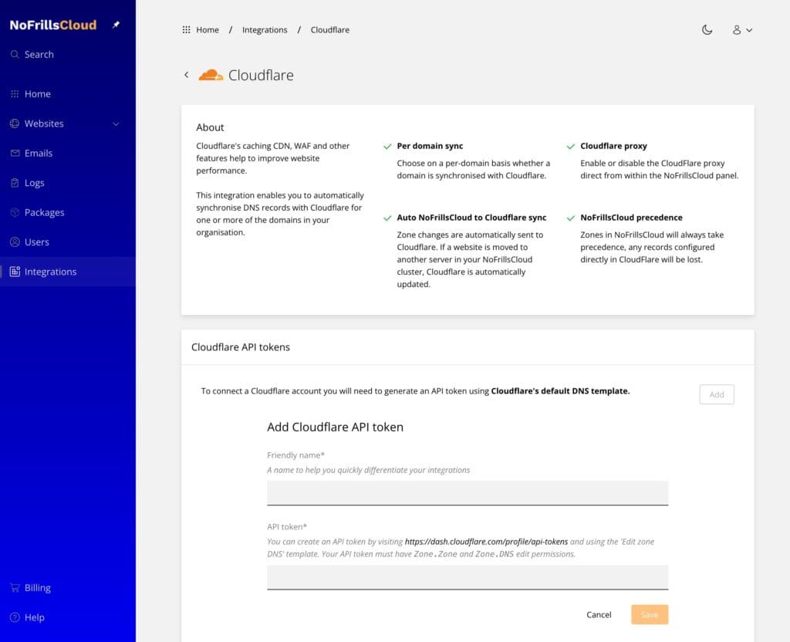Click the Search magnifier icon in sidebar
Viewport: 790px width, 642px height.
pyautogui.click(x=15, y=55)
